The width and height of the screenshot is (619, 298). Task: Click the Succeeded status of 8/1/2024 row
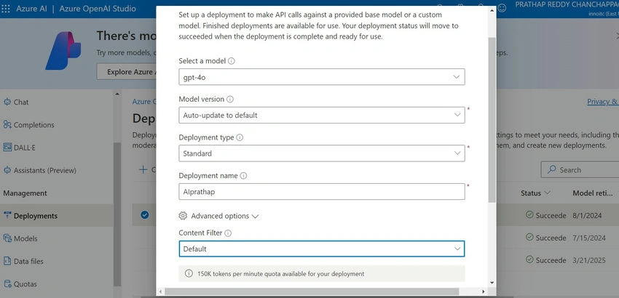(546, 215)
